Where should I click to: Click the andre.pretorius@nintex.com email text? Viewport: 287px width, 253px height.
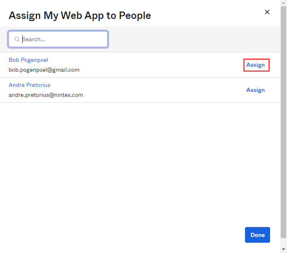46,95
